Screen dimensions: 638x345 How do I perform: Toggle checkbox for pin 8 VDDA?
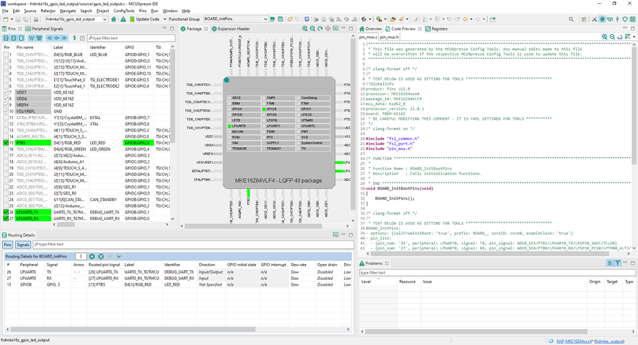[x=6, y=99]
